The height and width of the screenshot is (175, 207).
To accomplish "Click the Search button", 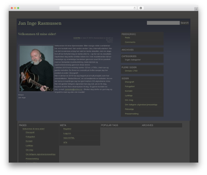I will (185, 23).
